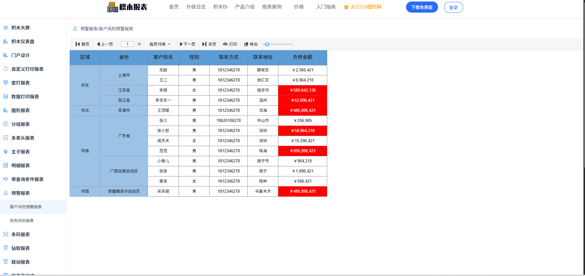
Task: Open the 产品介绍 top menu item
Action: coord(245,7)
